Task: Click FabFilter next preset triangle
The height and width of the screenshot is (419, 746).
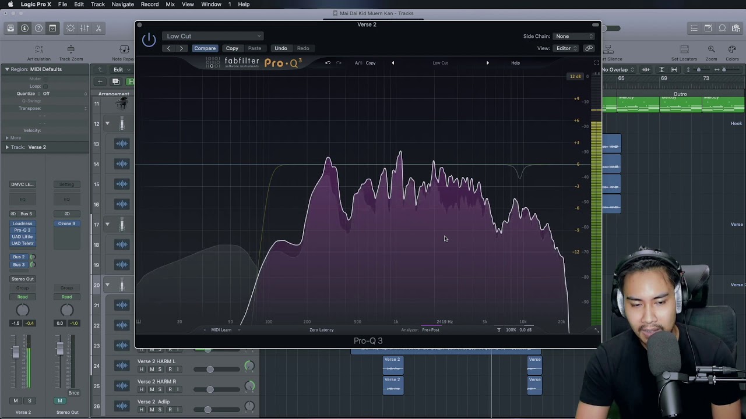Action: tap(487, 63)
